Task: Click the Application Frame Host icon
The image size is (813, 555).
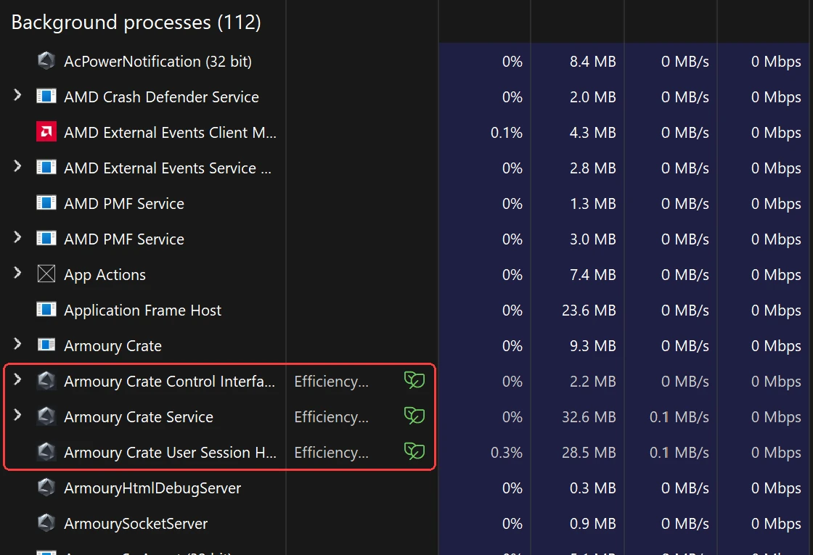Action: (46, 309)
